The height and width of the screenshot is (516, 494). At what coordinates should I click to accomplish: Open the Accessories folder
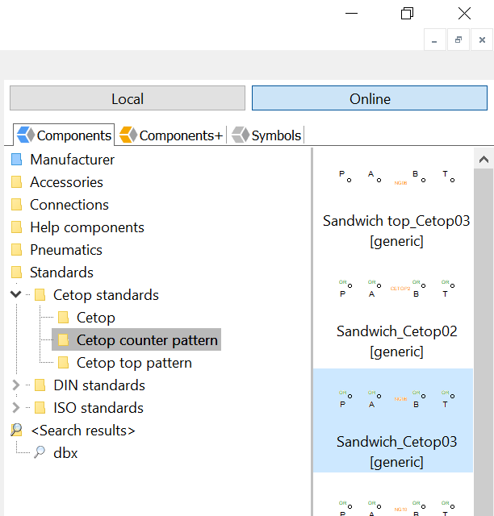tap(66, 182)
